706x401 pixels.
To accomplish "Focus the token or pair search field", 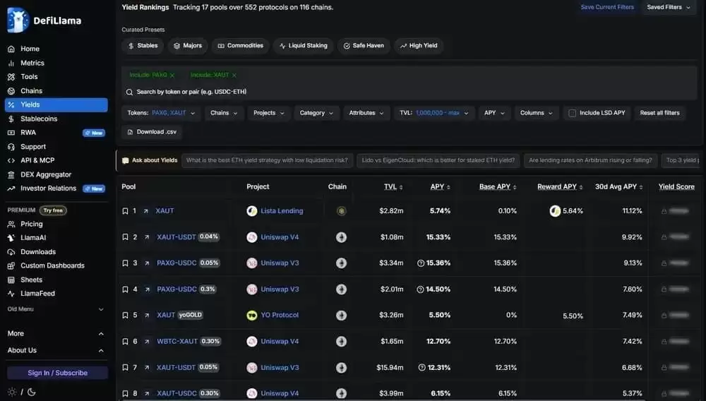I will [x=409, y=92].
